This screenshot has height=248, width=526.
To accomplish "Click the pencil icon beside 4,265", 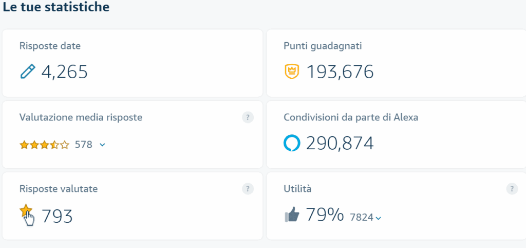I will (x=27, y=72).
